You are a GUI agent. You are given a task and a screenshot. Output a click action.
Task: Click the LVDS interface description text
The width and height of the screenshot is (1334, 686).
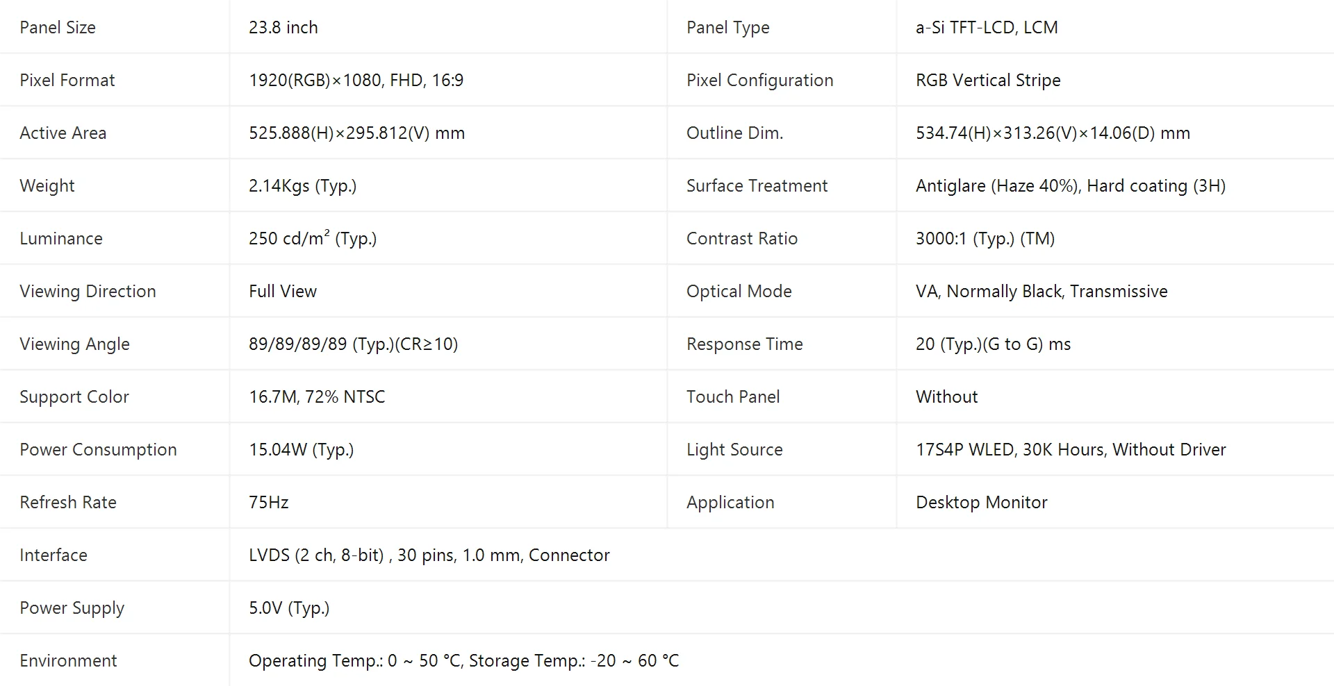click(x=429, y=555)
